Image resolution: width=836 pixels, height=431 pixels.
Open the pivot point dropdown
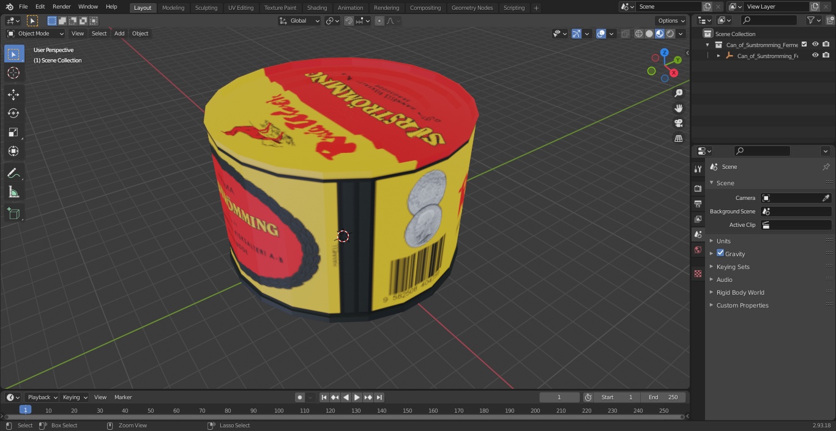tap(333, 21)
